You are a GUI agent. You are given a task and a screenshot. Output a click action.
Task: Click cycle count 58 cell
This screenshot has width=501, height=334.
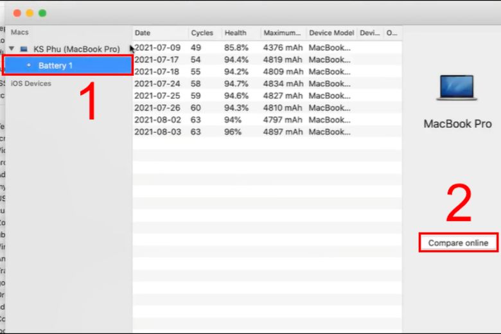[x=195, y=83]
